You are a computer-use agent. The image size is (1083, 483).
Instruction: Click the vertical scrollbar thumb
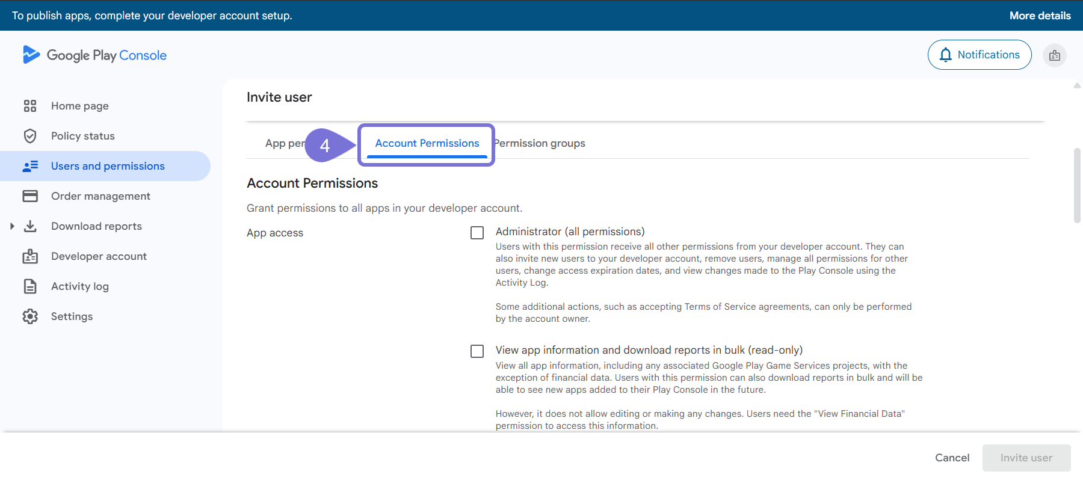point(1077,185)
